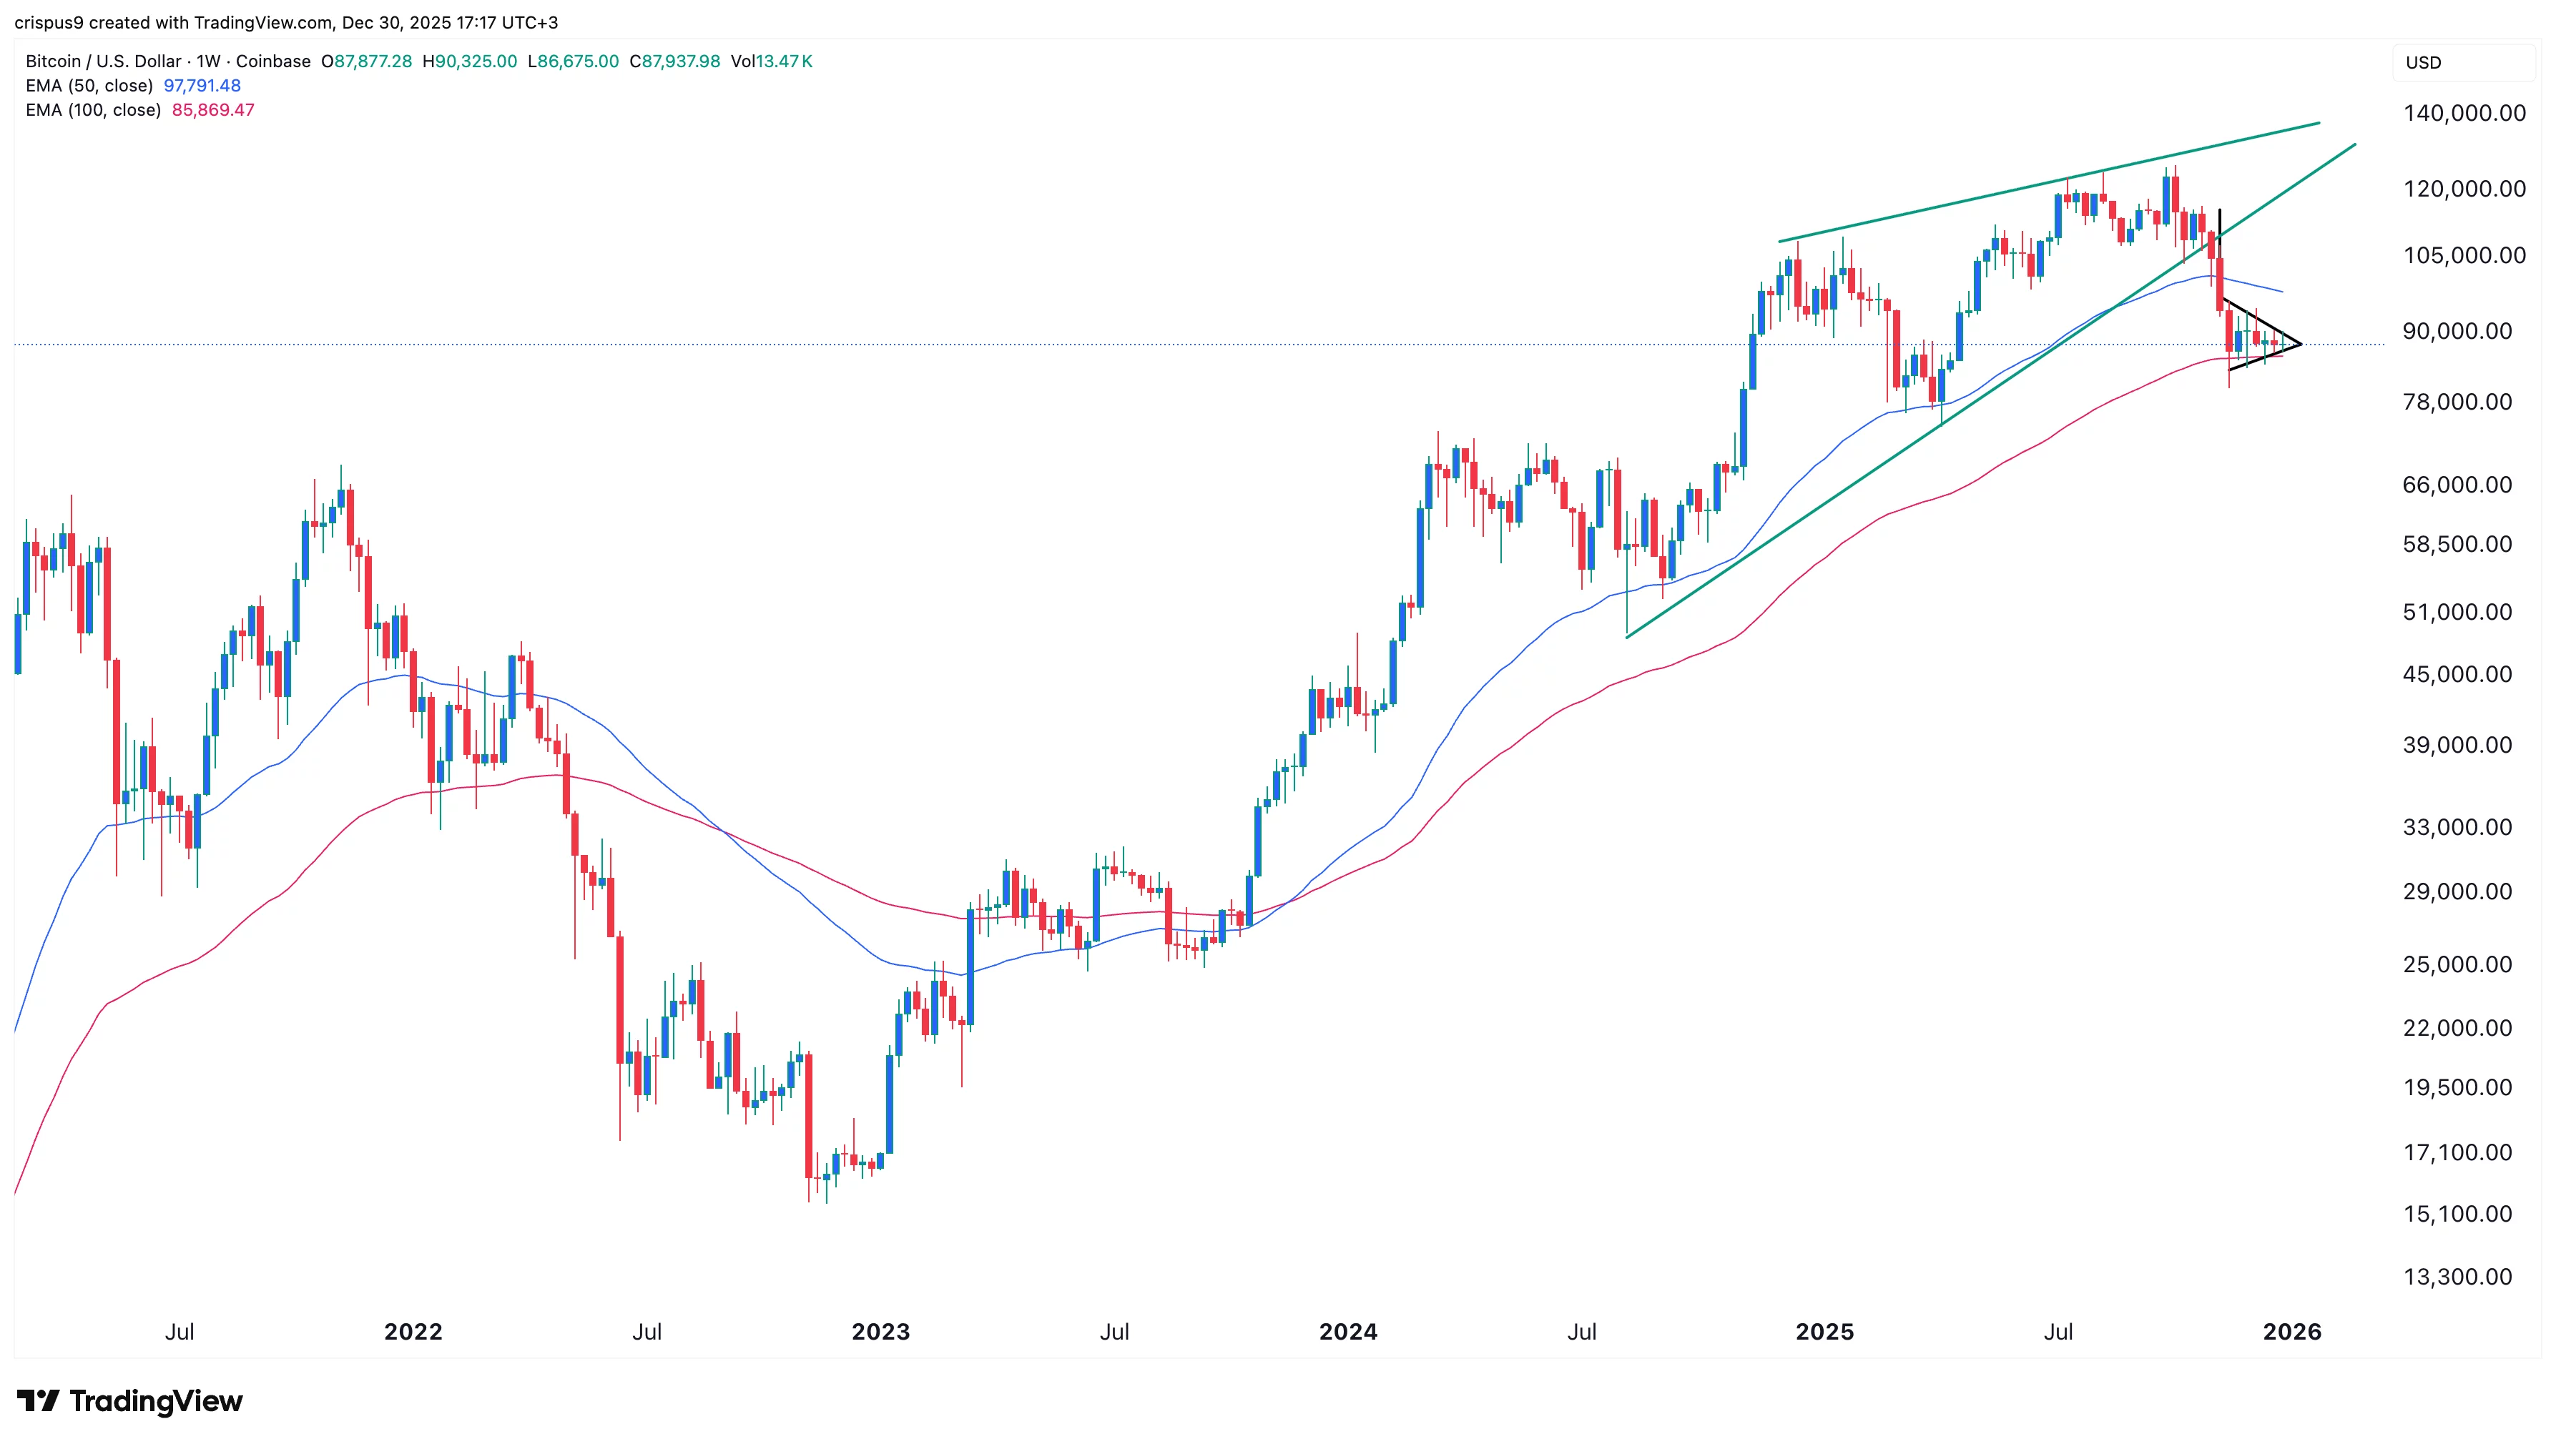This screenshot has width=2556, height=1444.
Task: Click the Vol 13.47K readout
Action: [771, 61]
